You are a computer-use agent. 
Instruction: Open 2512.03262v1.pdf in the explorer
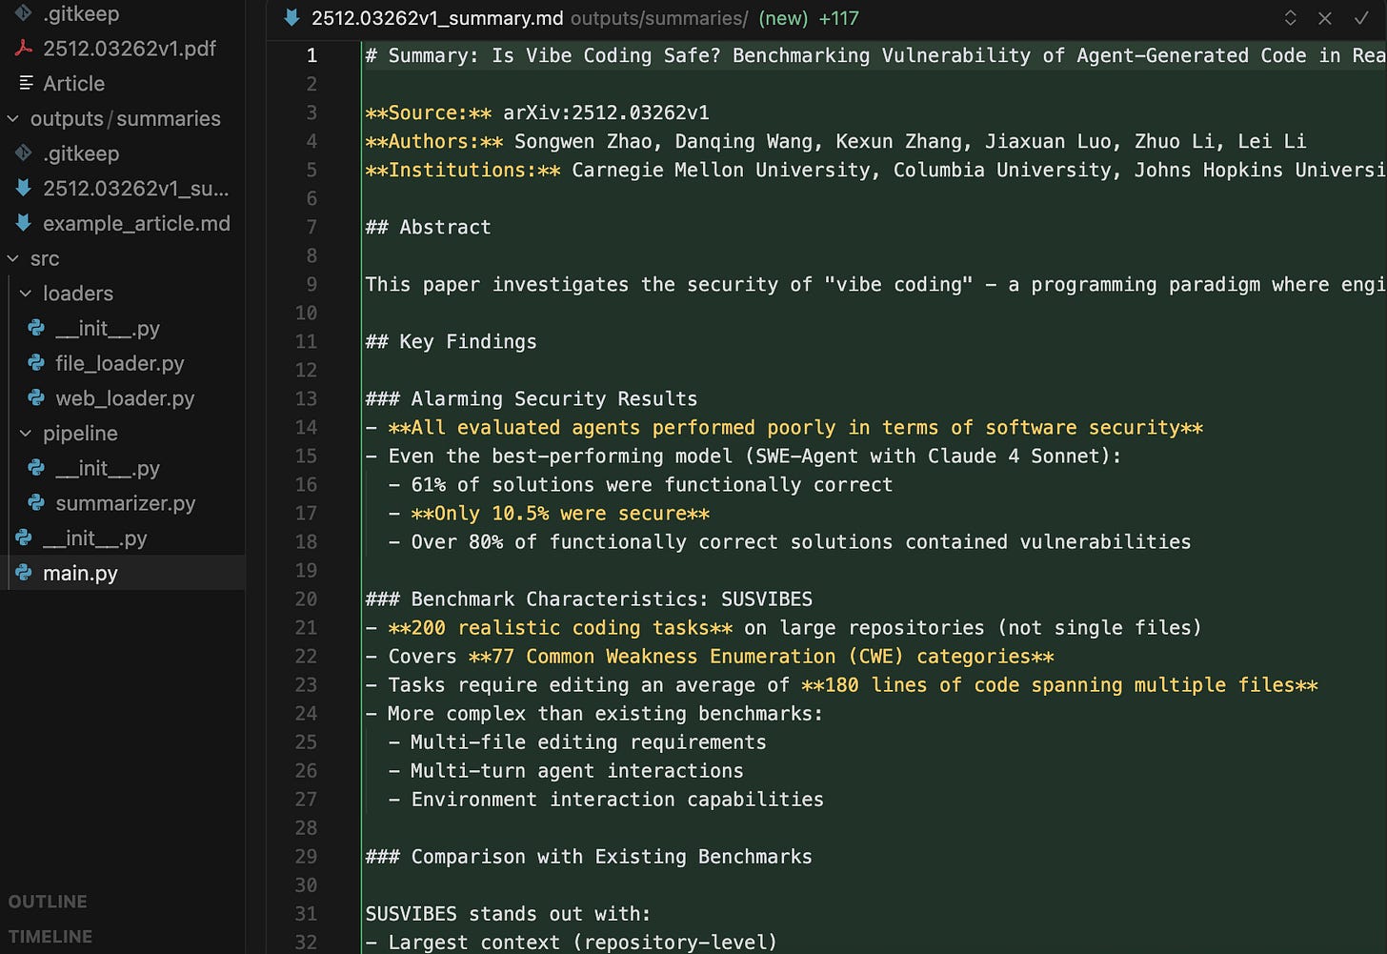click(130, 49)
